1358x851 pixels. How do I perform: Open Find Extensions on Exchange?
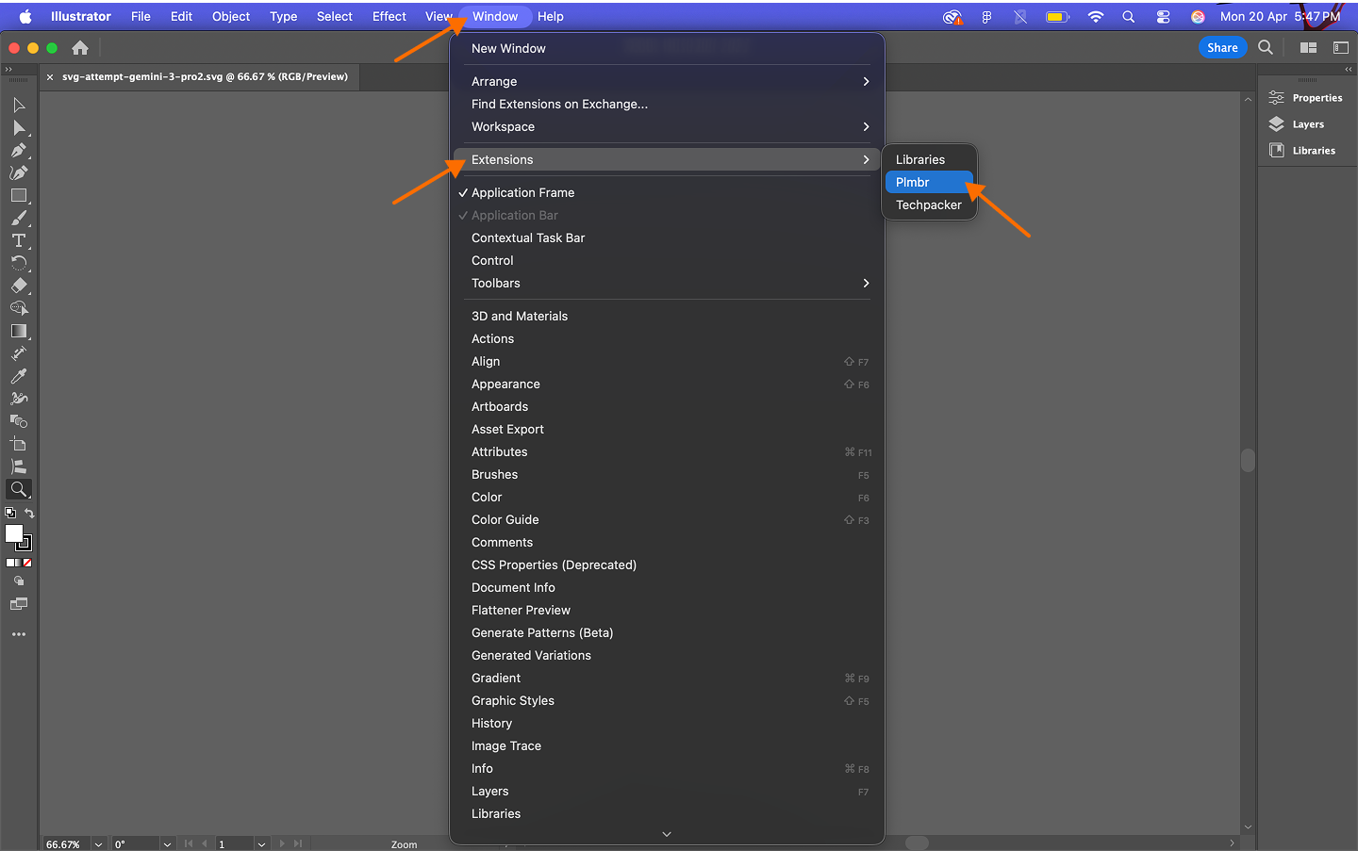pos(560,104)
